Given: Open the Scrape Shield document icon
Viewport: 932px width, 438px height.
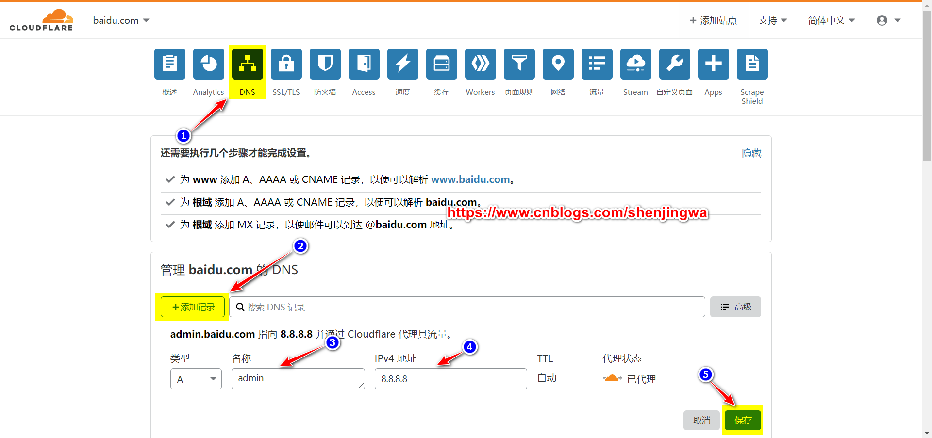Looking at the screenshot, I should point(752,64).
